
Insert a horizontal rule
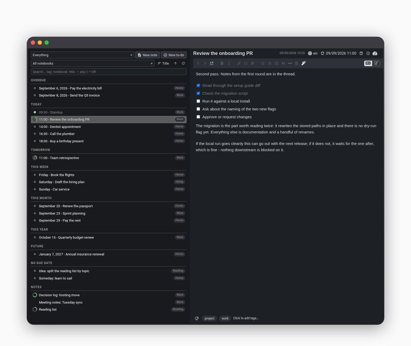coord(290,63)
